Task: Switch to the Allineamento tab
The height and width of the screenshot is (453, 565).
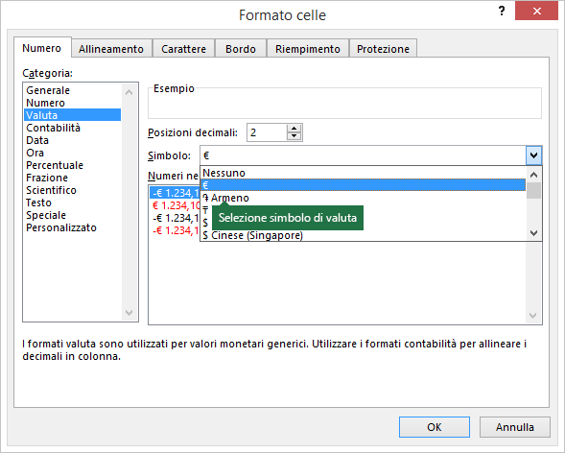Action: click(111, 49)
